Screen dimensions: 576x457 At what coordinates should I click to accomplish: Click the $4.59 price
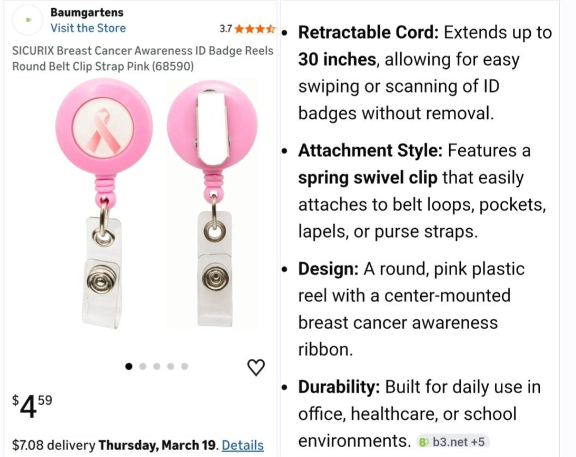pyautogui.click(x=33, y=406)
